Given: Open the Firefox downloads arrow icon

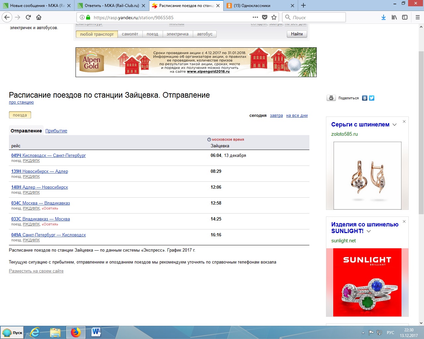Looking at the screenshot, I should tap(383, 17).
